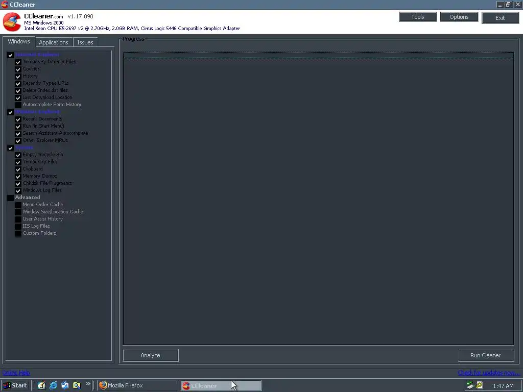Uncheck the Cookies checkbox
The image size is (523, 392).
pos(18,69)
